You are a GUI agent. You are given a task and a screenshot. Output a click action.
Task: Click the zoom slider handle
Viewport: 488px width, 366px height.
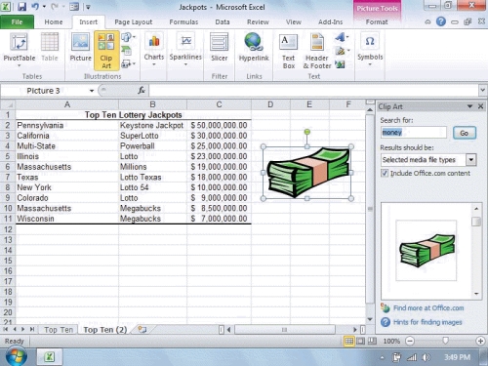[445, 341]
